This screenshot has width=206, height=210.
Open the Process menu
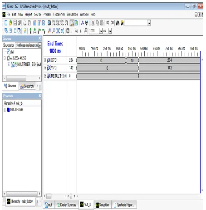click(x=47, y=15)
